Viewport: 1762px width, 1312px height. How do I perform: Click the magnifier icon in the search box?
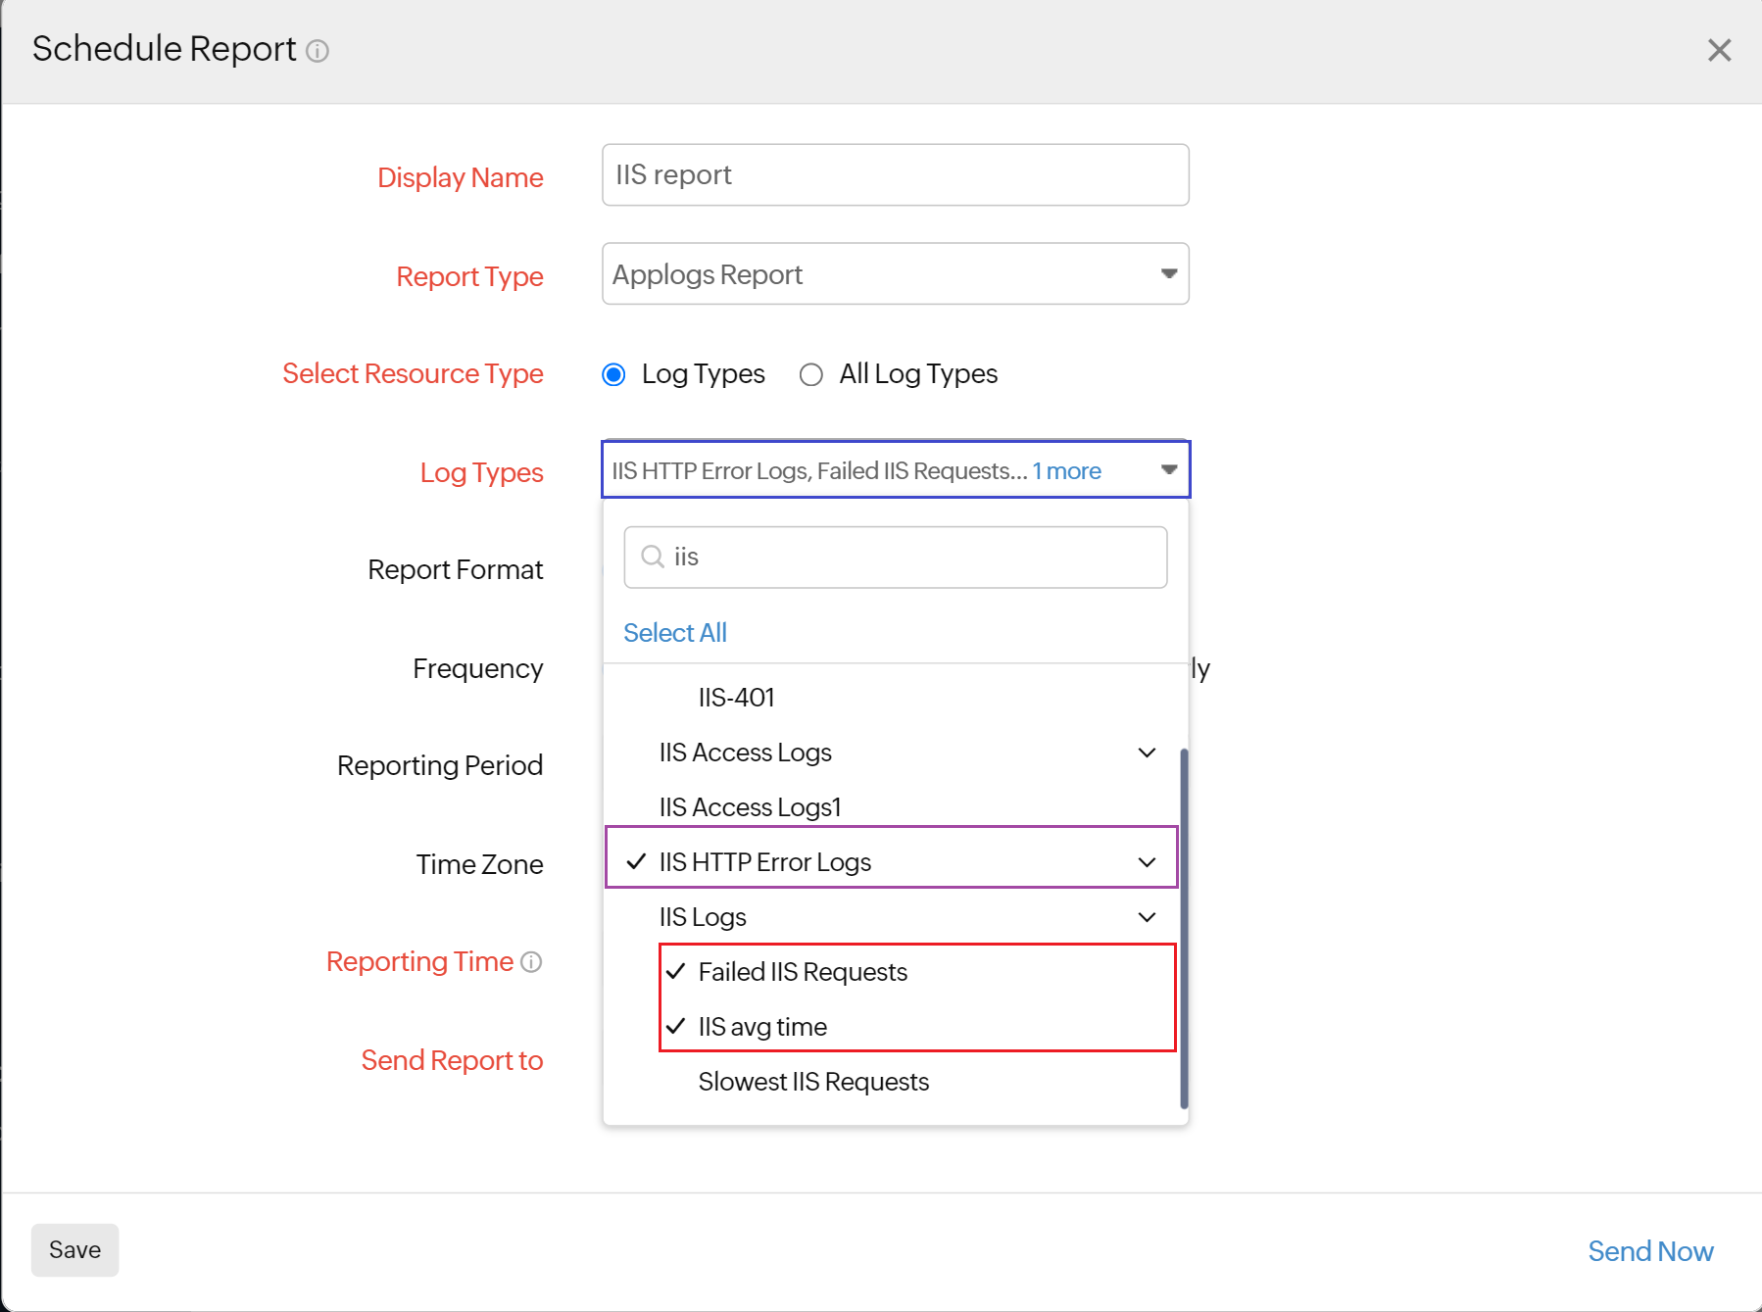click(x=651, y=557)
